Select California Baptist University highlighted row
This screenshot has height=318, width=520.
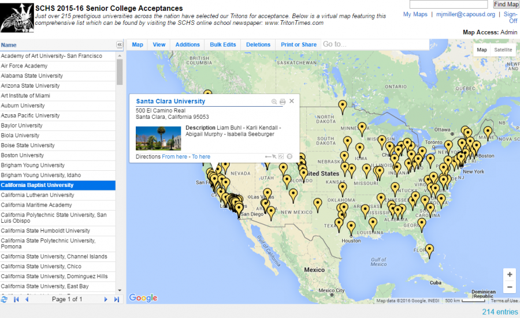click(x=58, y=185)
